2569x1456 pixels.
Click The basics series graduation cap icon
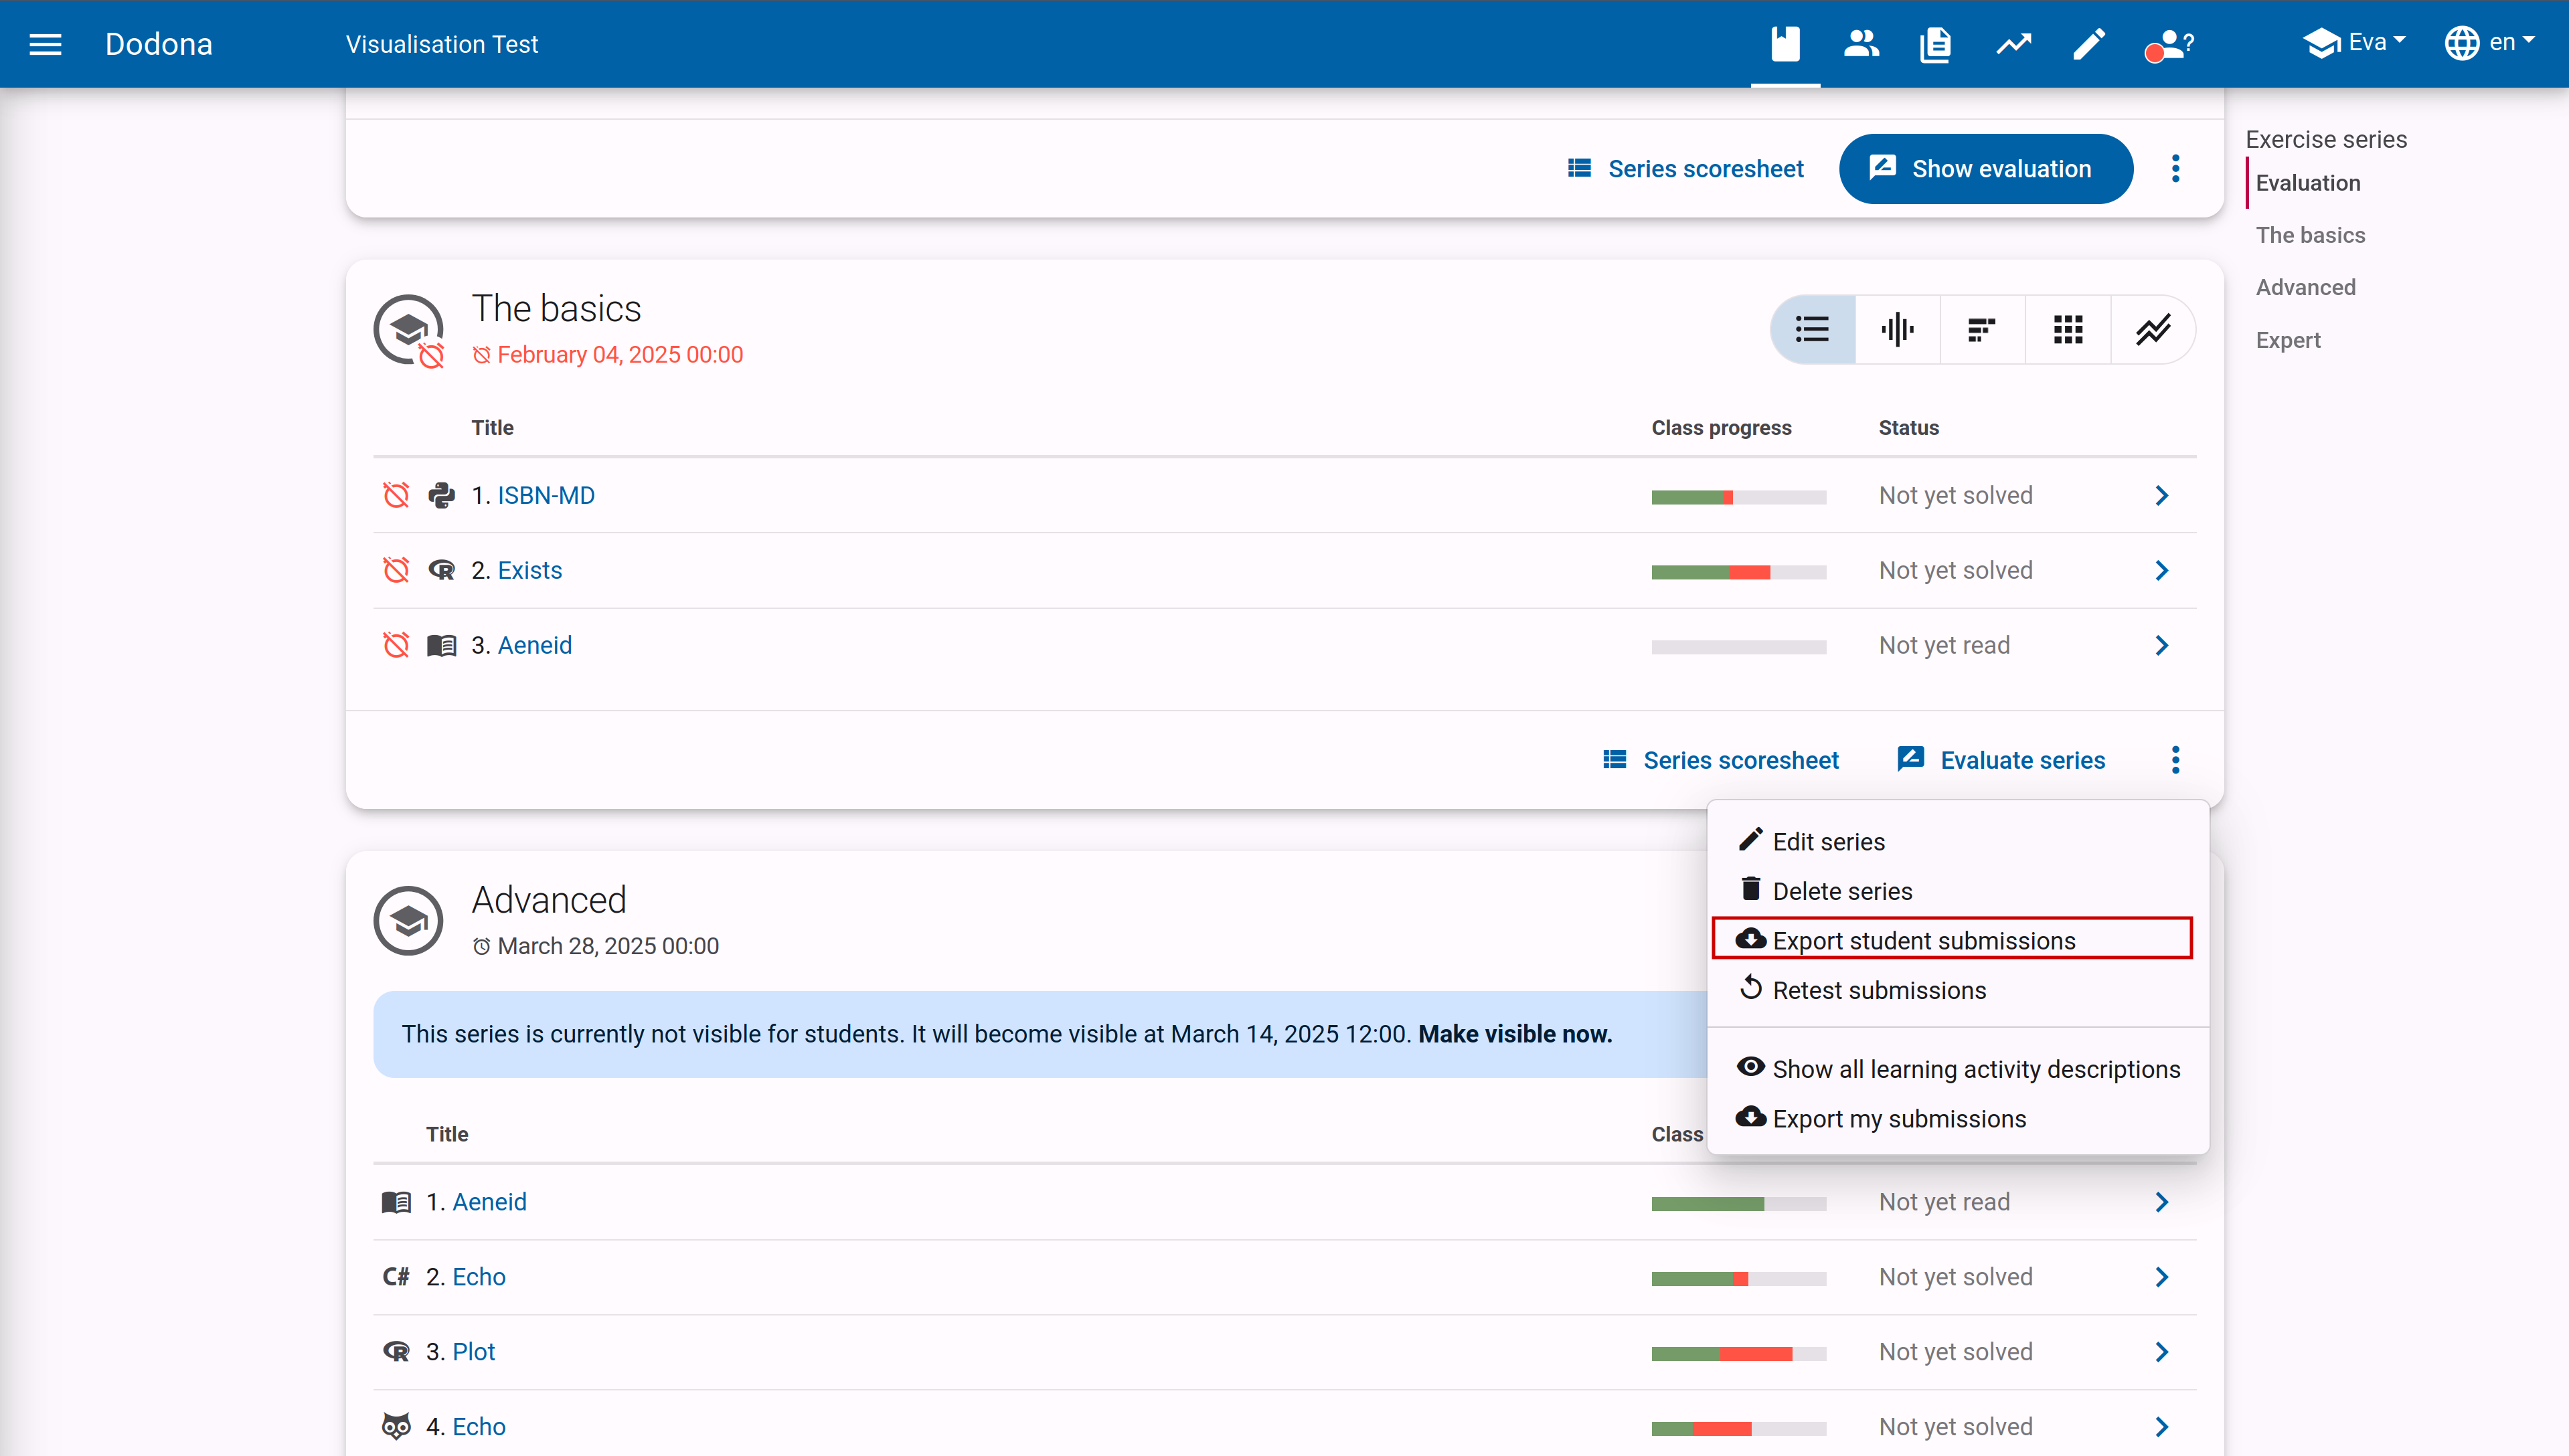408,330
